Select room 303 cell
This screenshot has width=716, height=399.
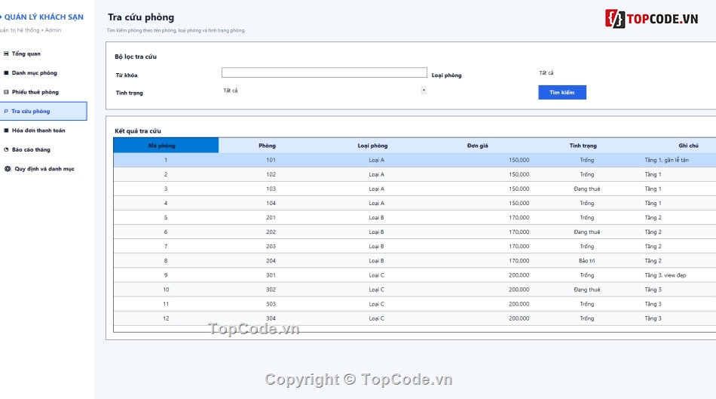(x=271, y=304)
